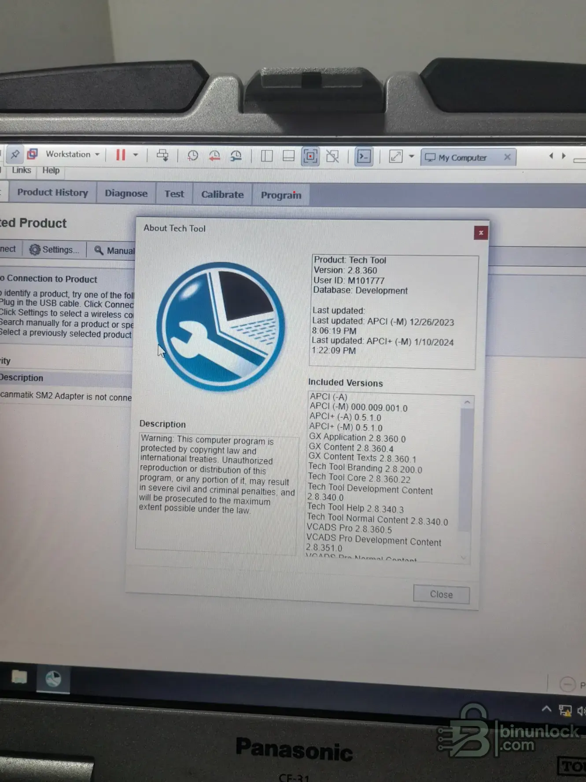Click the VMware library windows icon
The image size is (586, 782).
(32, 154)
